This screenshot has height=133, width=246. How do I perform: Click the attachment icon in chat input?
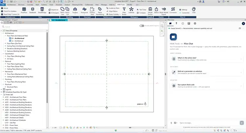coord(171,123)
